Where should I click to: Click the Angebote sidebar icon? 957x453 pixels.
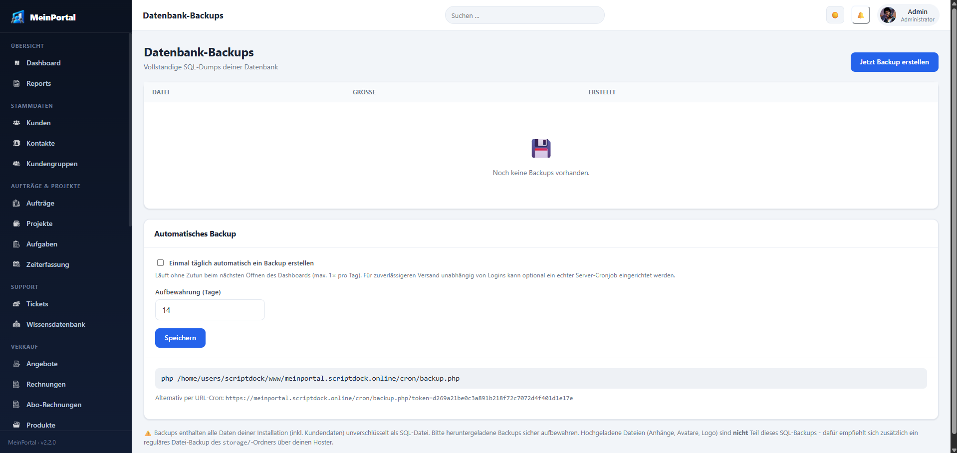pos(16,364)
